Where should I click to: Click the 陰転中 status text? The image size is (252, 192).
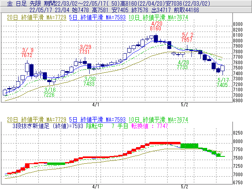point(94,126)
